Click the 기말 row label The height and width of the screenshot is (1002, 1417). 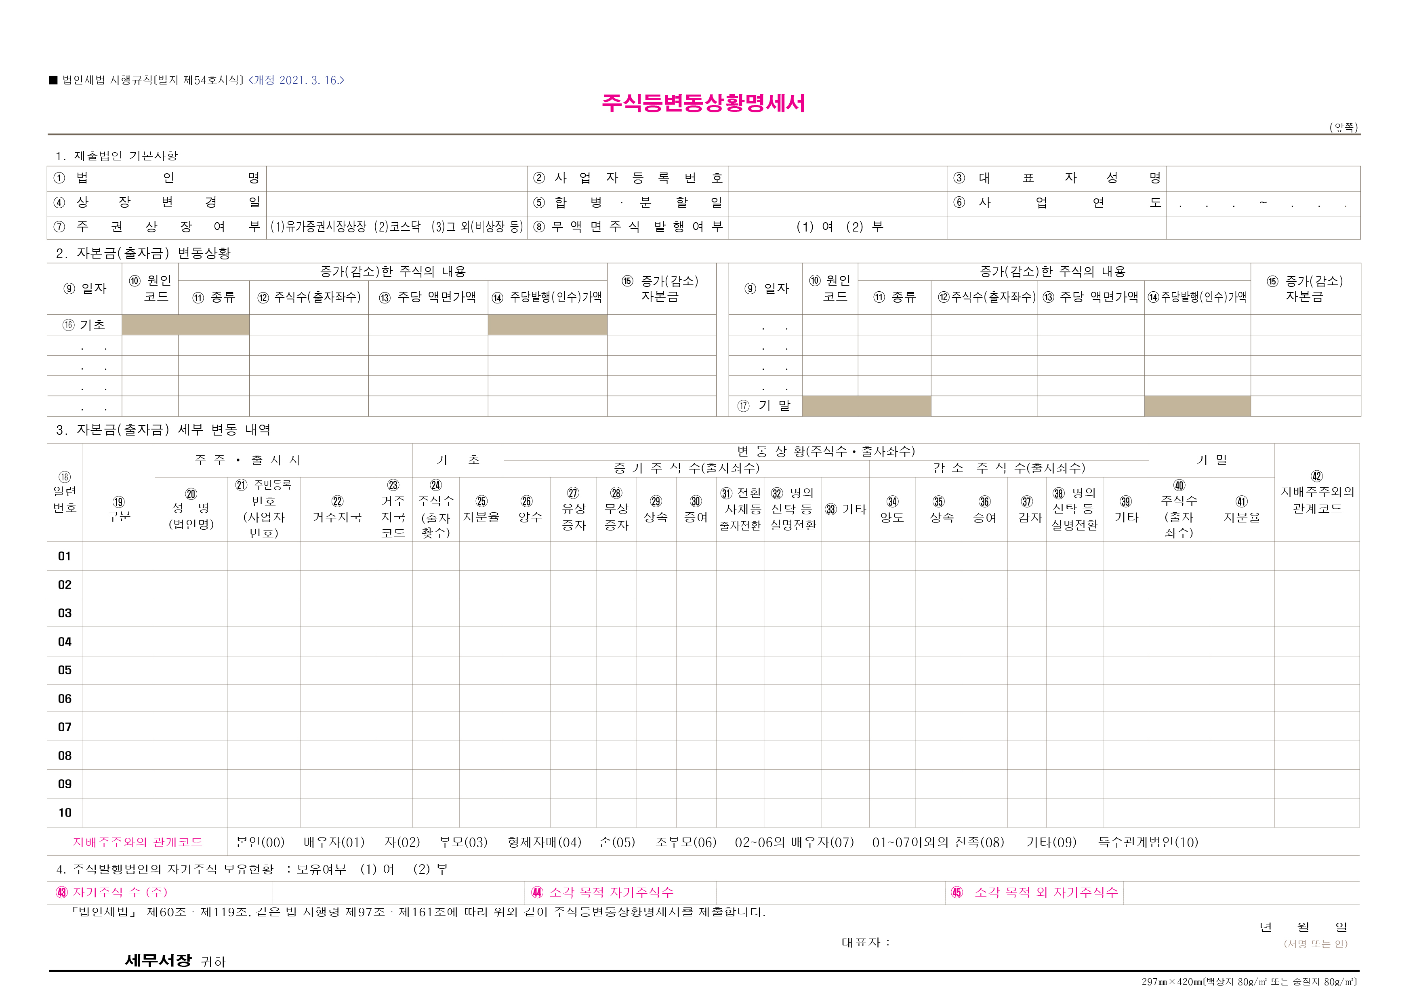pyautogui.click(x=765, y=406)
